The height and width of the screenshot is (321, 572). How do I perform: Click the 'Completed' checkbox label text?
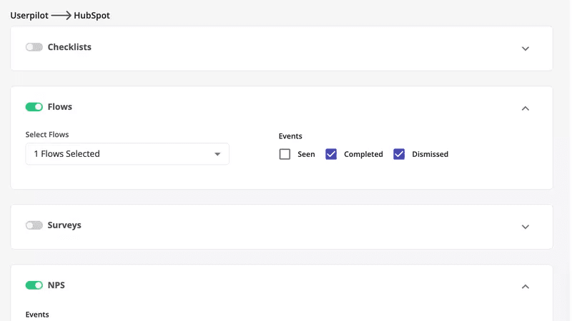coord(363,154)
